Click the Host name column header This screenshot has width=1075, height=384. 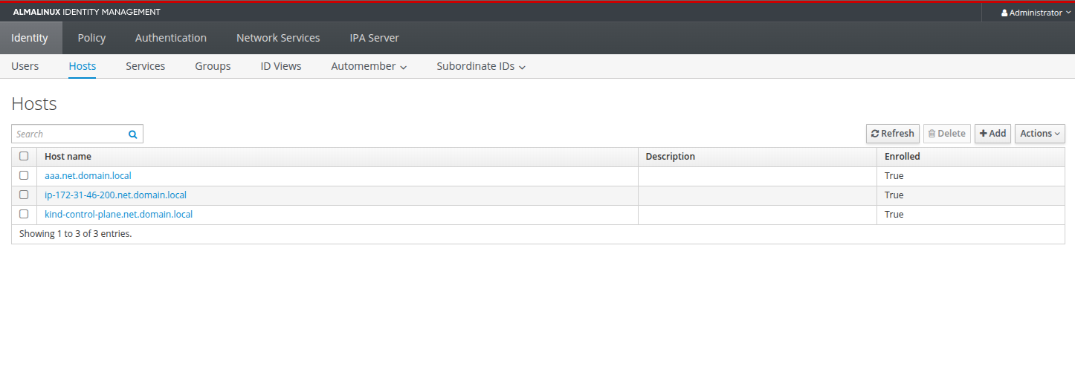click(68, 157)
